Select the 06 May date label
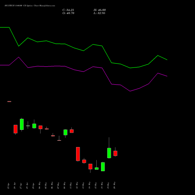Image resolution: width=195 pixels, height=195 pixels. tap(52, 185)
